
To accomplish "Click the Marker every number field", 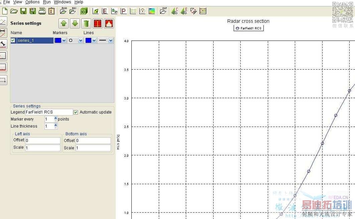I will point(49,119).
